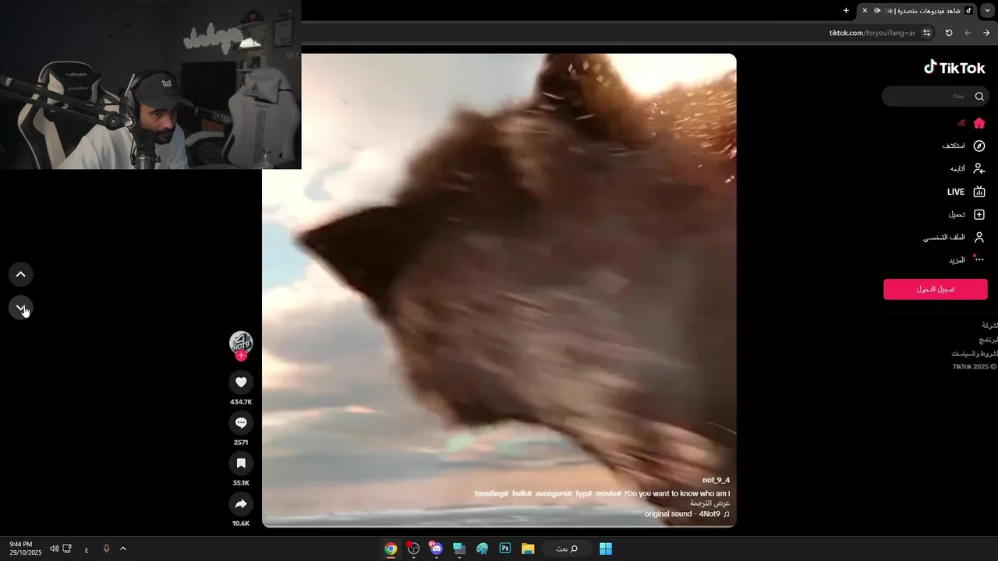998x561 pixels.
Task: Select the TikTok browser tab
Action: tap(918, 10)
